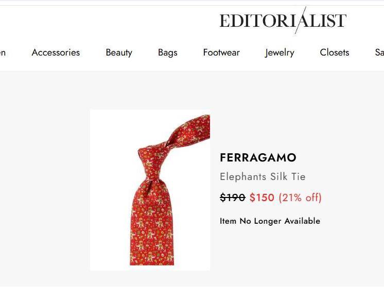
Task: Click the 21% off discount label
Action: click(x=300, y=197)
